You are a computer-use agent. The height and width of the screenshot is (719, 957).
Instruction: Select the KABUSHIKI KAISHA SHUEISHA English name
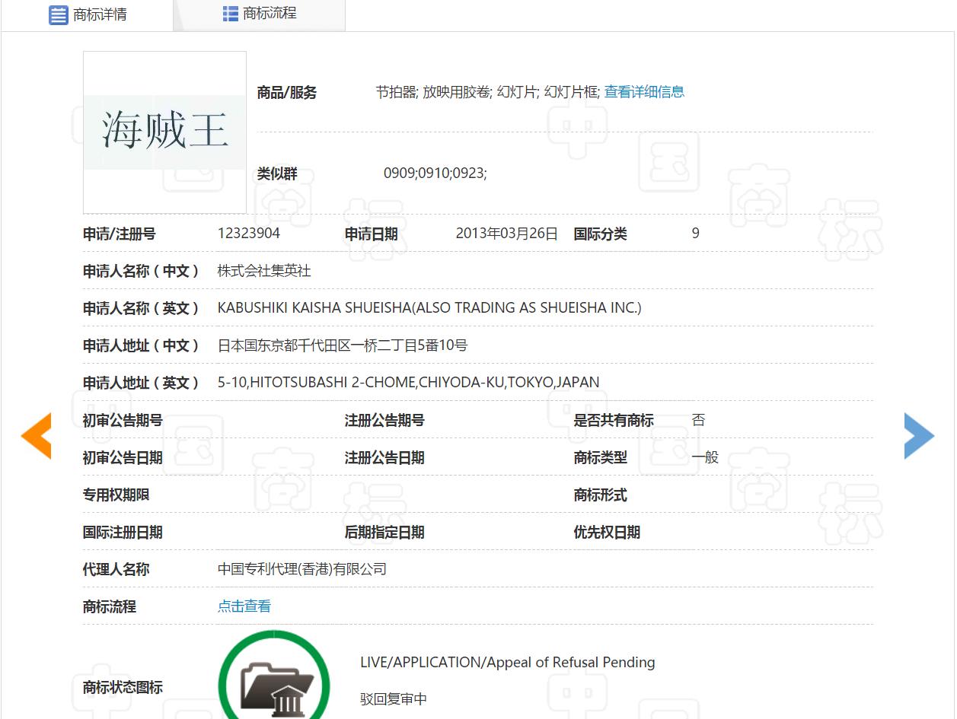(429, 308)
